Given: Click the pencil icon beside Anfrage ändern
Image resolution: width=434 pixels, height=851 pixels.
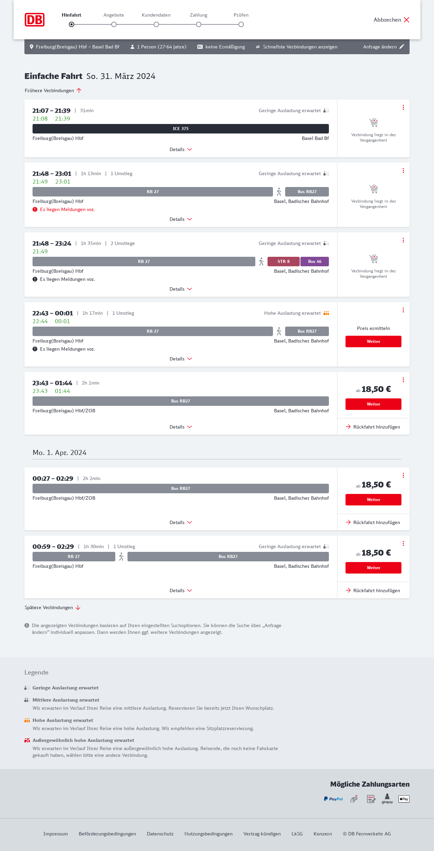Looking at the screenshot, I should [x=402, y=47].
